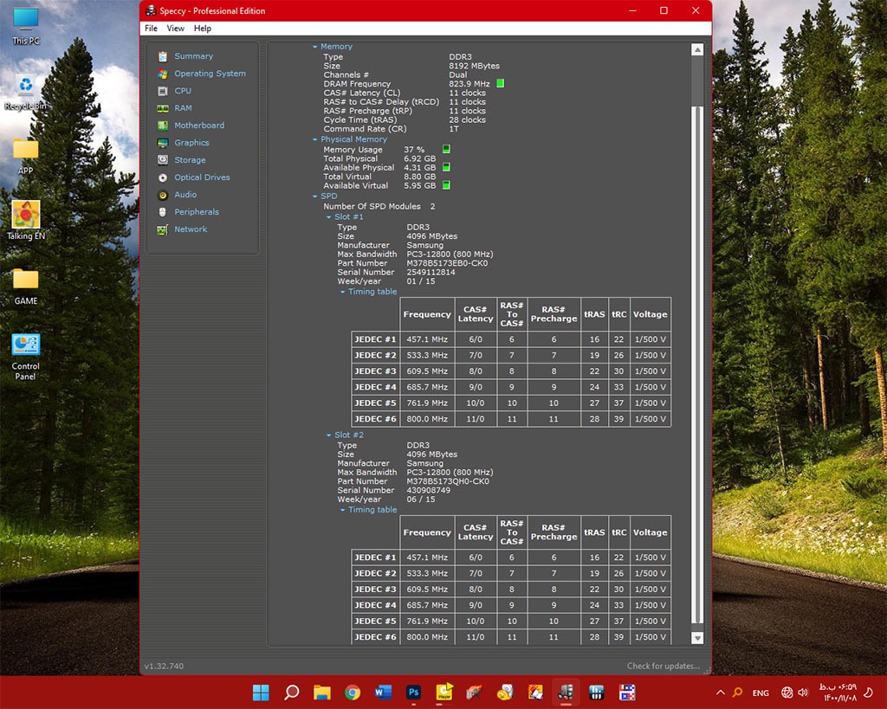Select the Dual channels value
Viewport: 887px width, 709px height.
tap(457, 75)
